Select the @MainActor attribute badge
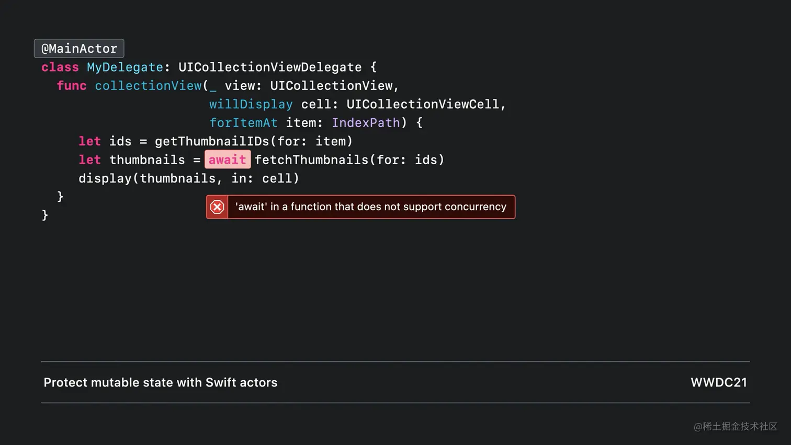This screenshot has width=791, height=445. pos(78,48)
